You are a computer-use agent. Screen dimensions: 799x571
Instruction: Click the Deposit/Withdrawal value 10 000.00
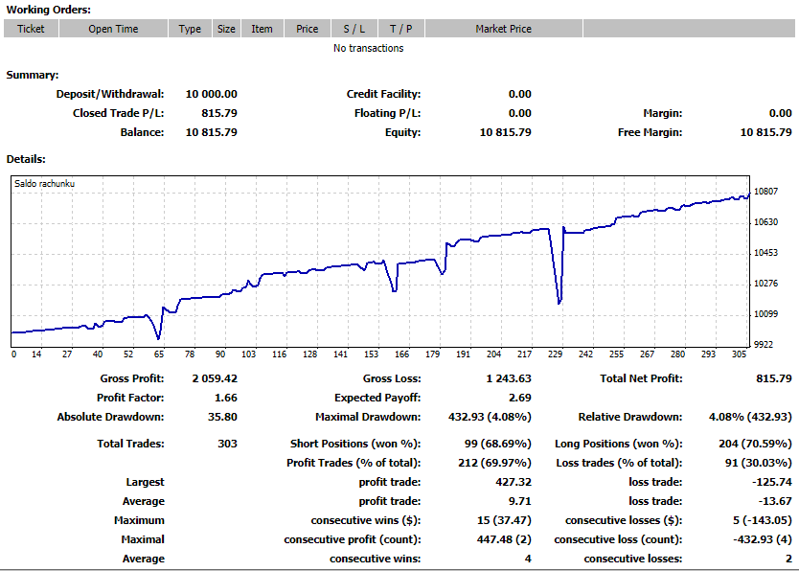[x=211, y=94]
